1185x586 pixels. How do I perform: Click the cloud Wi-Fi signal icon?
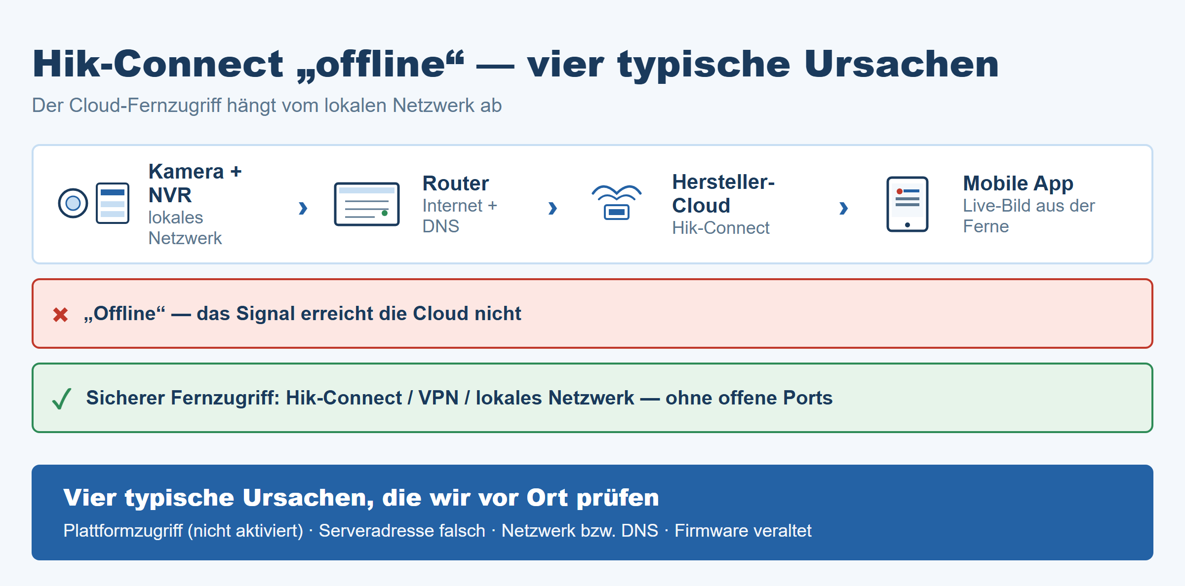click(x=617, y=202)
